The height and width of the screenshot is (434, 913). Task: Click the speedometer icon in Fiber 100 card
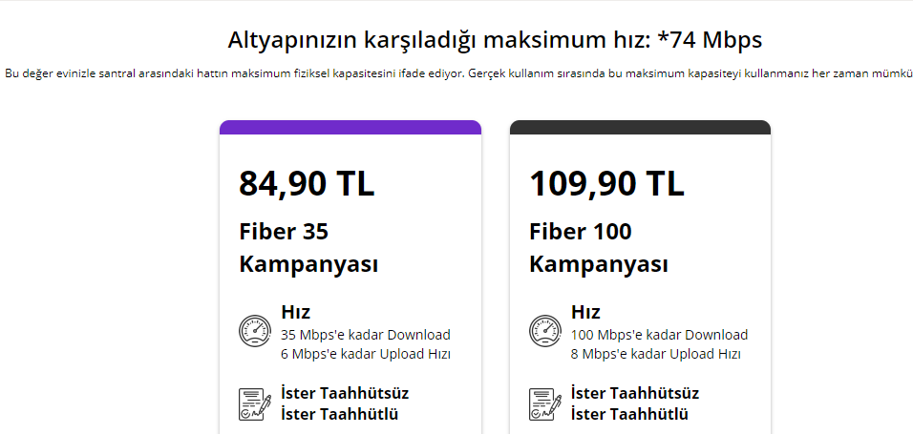pos(541,331)
